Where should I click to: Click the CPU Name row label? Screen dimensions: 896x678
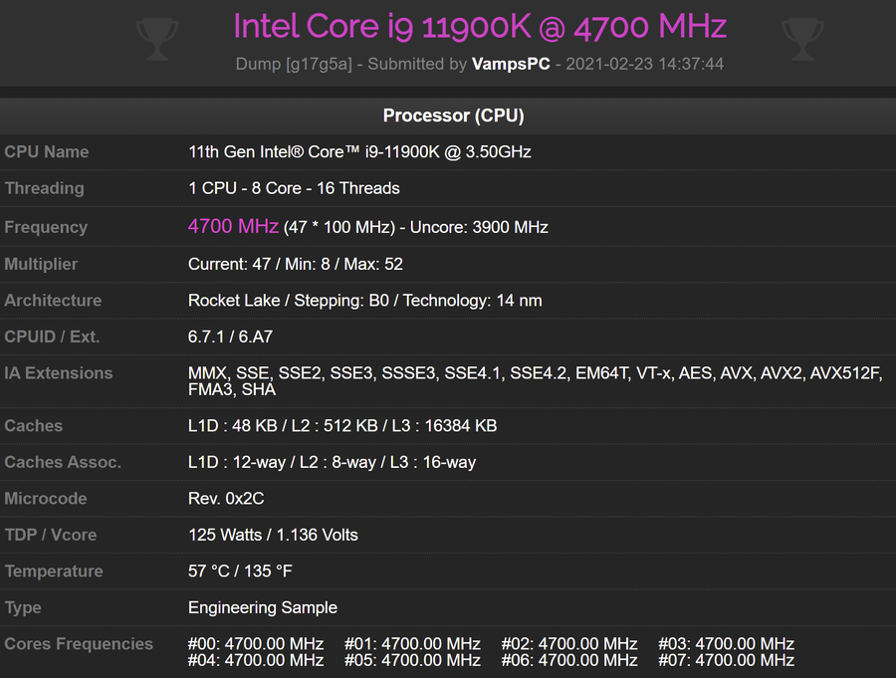pyautogui.click(x=47, y=152)
